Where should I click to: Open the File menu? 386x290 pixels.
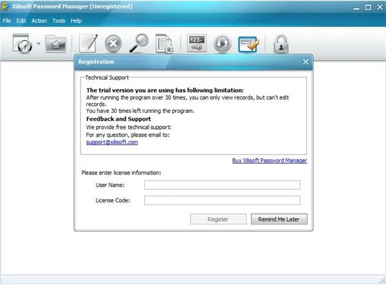tap(7, 21)
